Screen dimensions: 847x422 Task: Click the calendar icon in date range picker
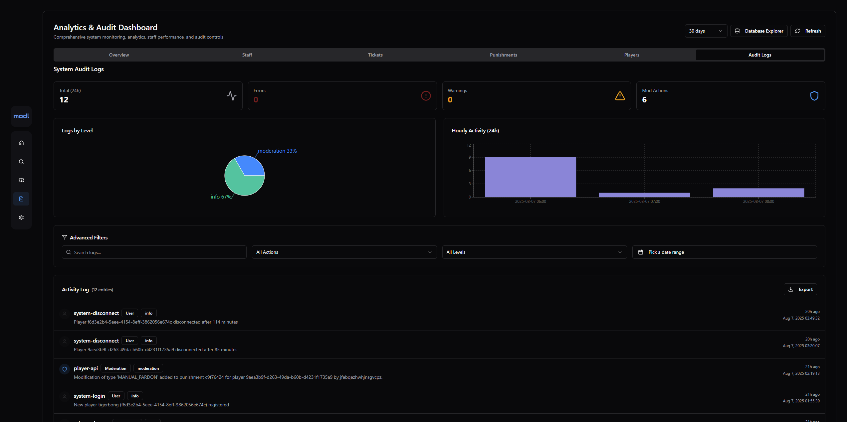tap(641, 252)
